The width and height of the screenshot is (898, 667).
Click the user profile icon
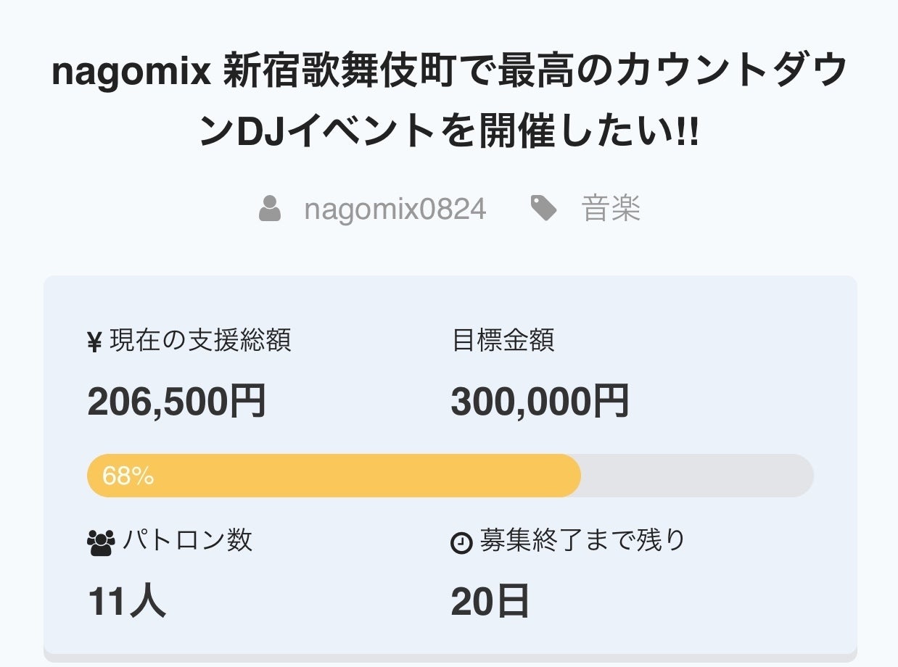(x=270, y=210)
